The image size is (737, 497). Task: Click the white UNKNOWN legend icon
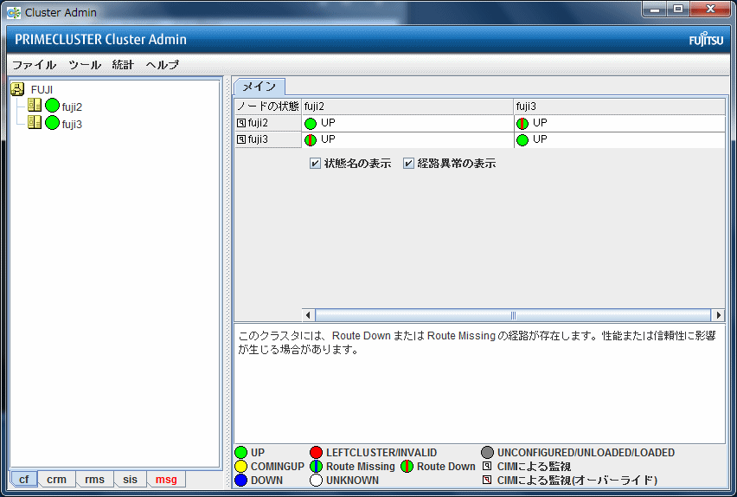pyautogui.click(x=317, y=480)
